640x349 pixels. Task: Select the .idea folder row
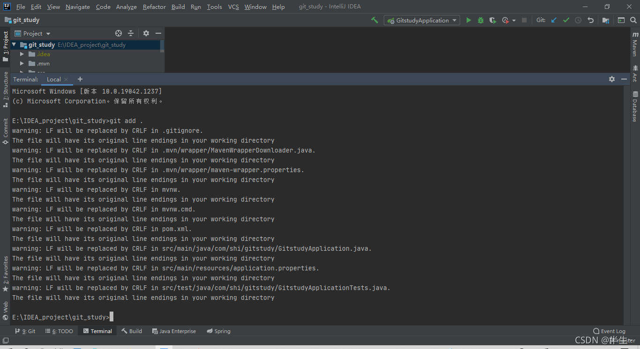click(85, 54)
